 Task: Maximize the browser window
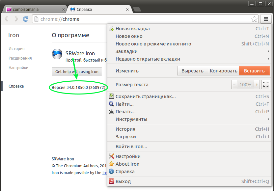coord(260,4)
